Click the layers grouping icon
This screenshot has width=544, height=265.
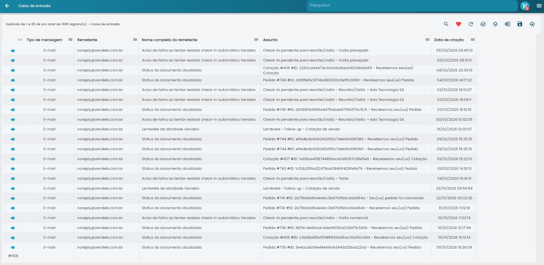(495, 24)
